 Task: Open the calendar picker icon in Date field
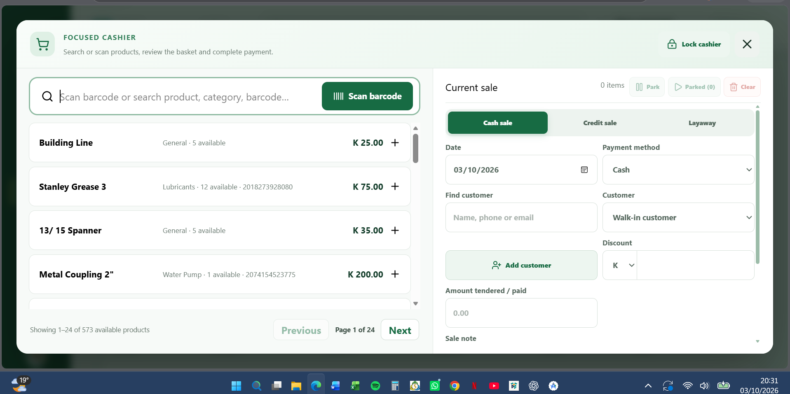(x=584, y=170)
